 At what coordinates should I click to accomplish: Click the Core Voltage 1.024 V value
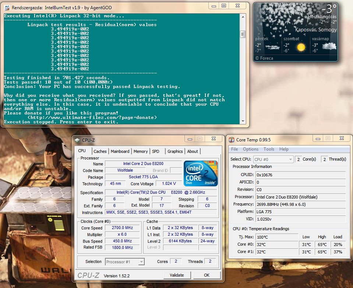pos(169,183)
